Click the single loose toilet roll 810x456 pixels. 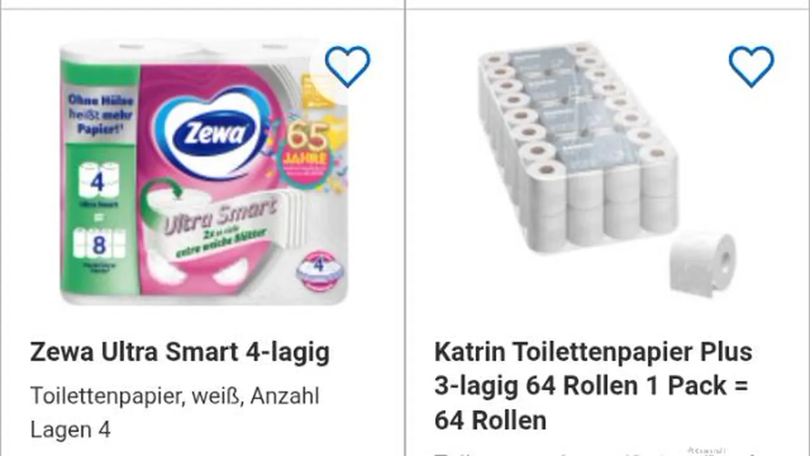coord(703,263)
